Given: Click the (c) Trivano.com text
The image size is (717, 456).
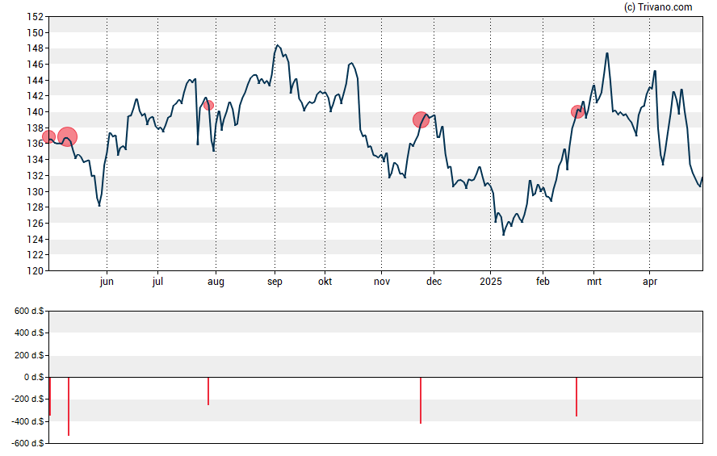Looking at the screenshot, I should tap(658, 6).
